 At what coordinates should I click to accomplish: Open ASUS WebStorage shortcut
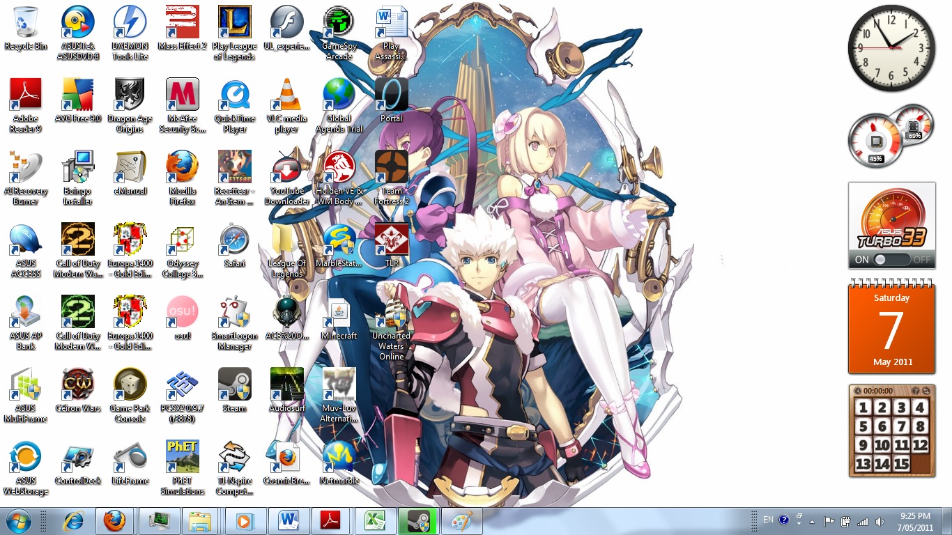(x=26, y=467)
